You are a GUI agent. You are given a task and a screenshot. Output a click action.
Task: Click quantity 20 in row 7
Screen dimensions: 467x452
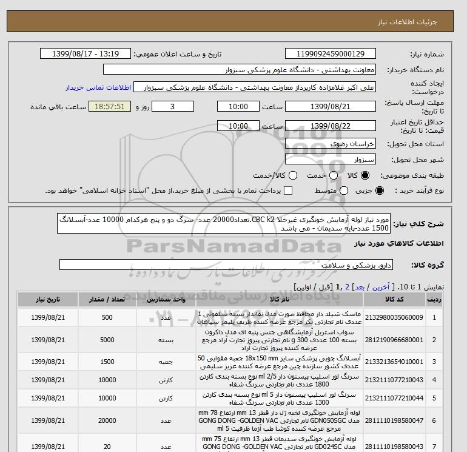107,447
